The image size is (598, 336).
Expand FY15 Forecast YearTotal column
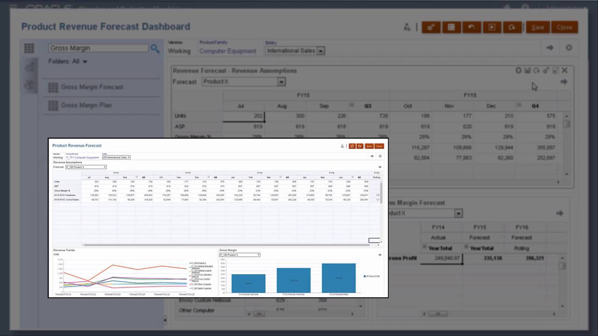466,247
